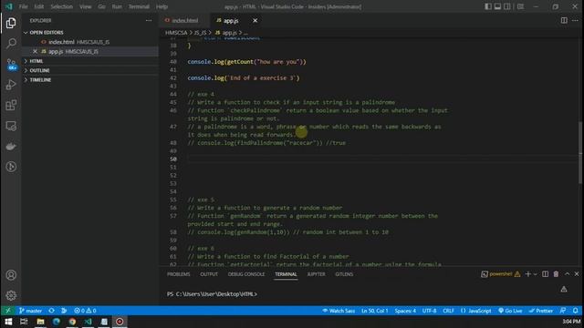
Task: Click the Synchronize Changes icon in status bar
Action: pyautogui.click(x=51, y=311)
